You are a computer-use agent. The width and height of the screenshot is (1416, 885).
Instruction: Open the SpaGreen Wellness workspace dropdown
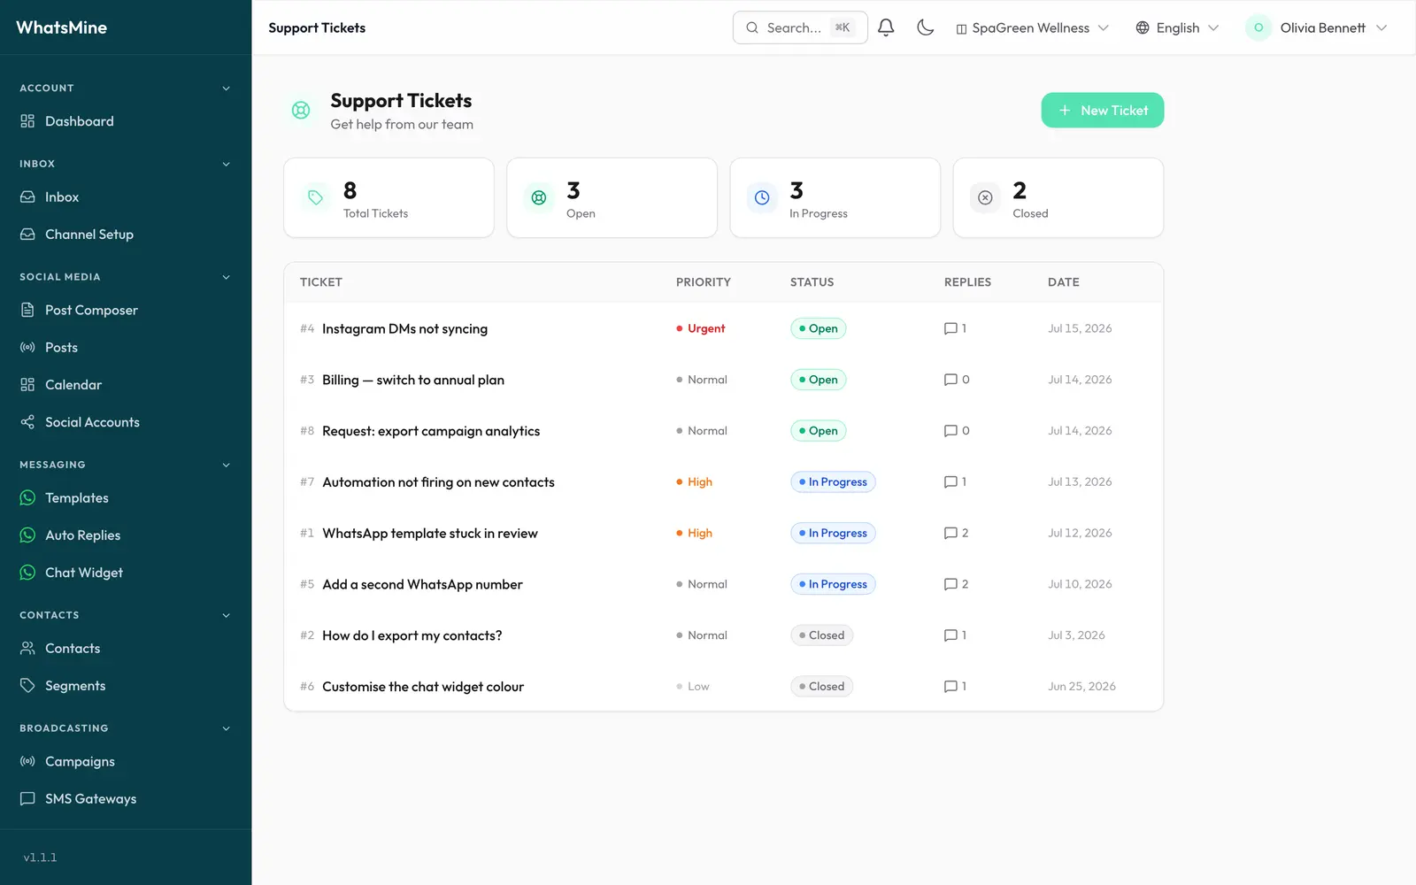(x=1032, y=28)
